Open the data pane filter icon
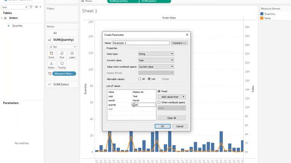The image size is (291, 163). click(x=31, y=7)
